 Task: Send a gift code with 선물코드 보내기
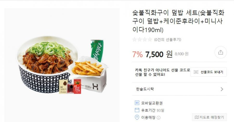point(209,72)
